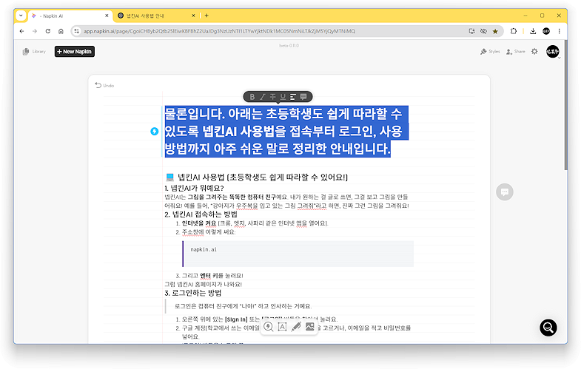Go forward in browser history
Viewport: 581px width, 369px height.
coord(35,31)
